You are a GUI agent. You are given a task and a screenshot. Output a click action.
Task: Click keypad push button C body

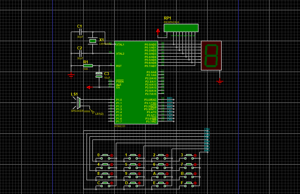pos(105,184)
